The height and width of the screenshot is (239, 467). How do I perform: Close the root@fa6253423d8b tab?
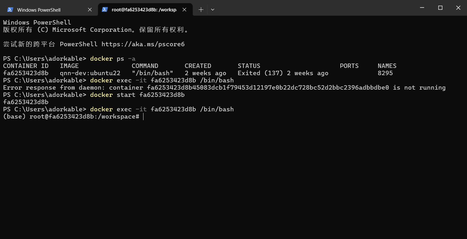point(184,10)
